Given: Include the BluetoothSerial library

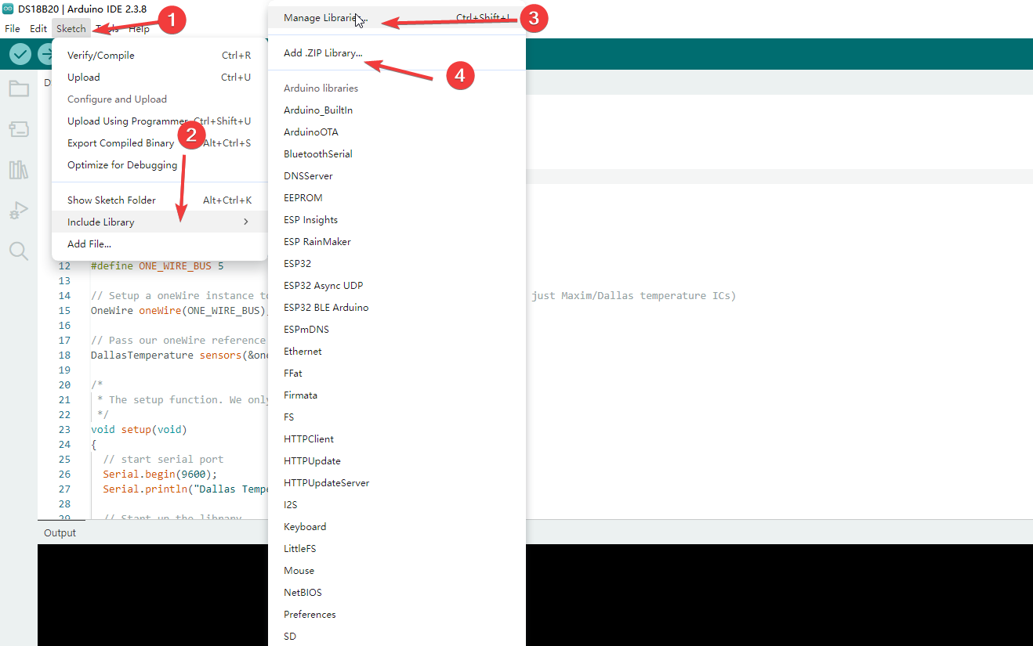Looking at the screenshot, I should (397, 154).
